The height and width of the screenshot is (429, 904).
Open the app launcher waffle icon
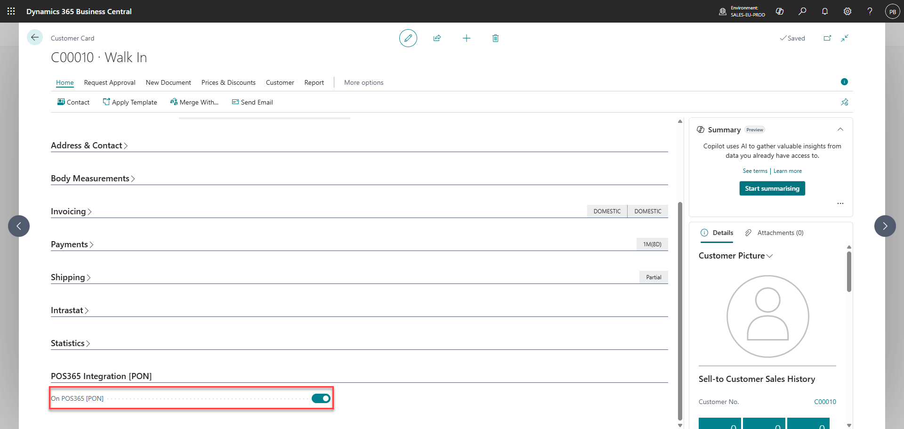[11, 11]
